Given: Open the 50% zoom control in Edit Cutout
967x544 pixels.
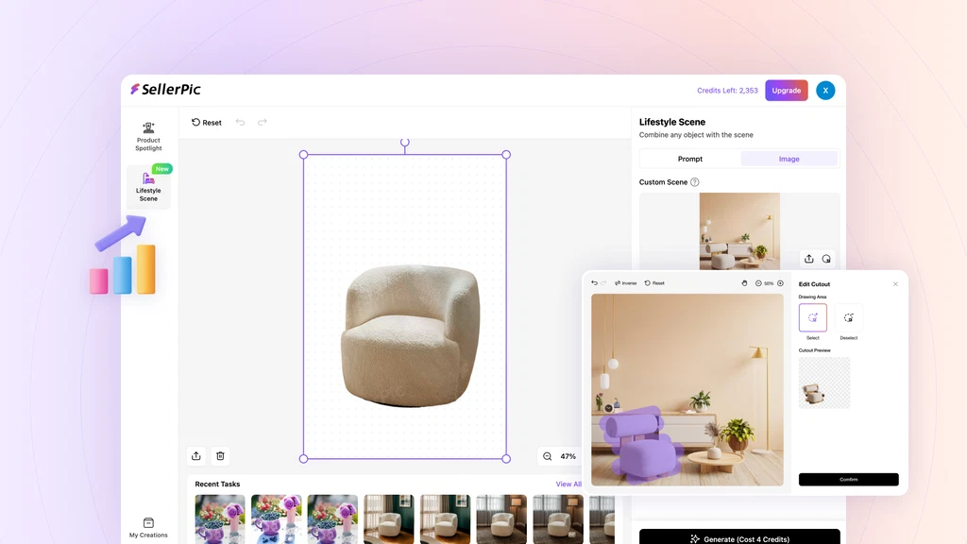Looking at the screenshot, I should click(767, 282).
